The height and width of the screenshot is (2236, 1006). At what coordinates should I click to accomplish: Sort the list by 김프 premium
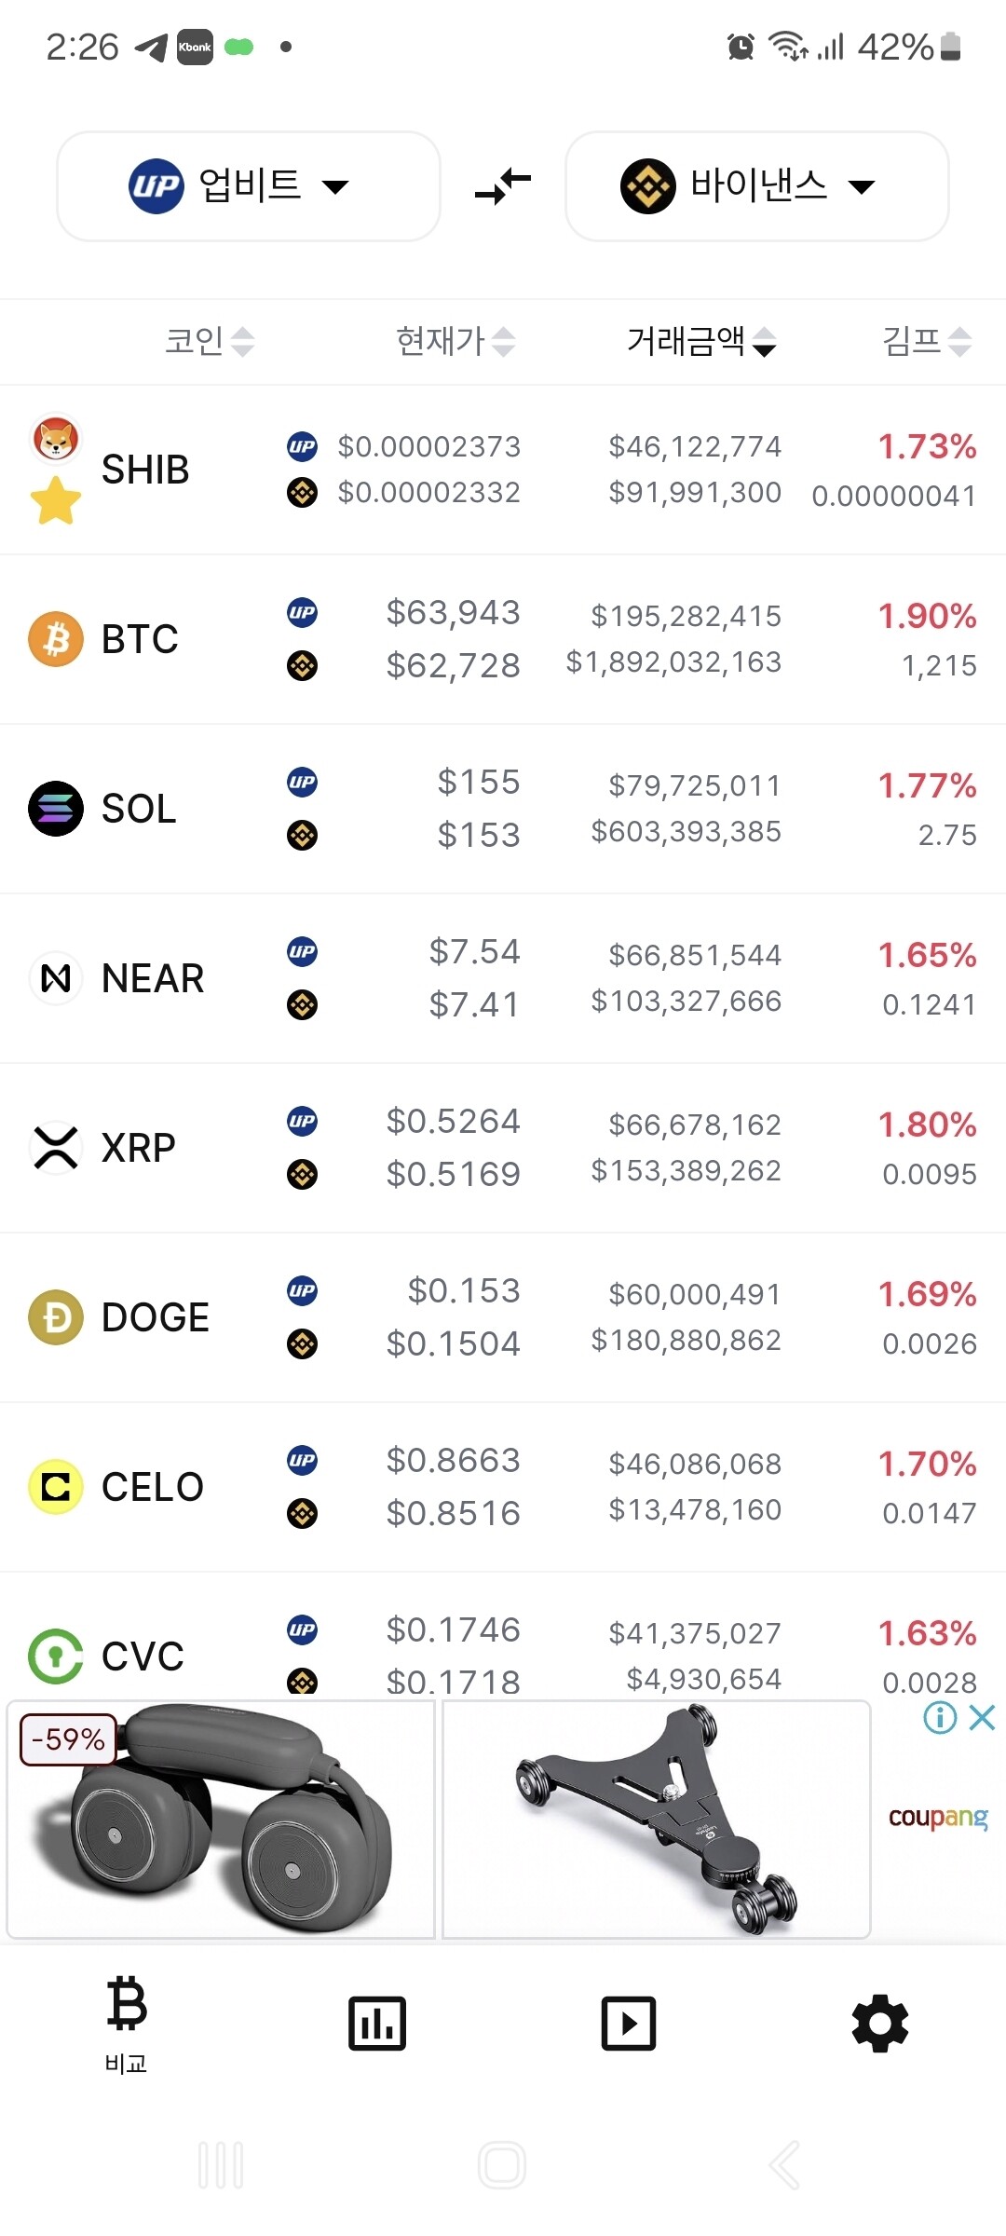pyautogui.click(x=926, y=341)
